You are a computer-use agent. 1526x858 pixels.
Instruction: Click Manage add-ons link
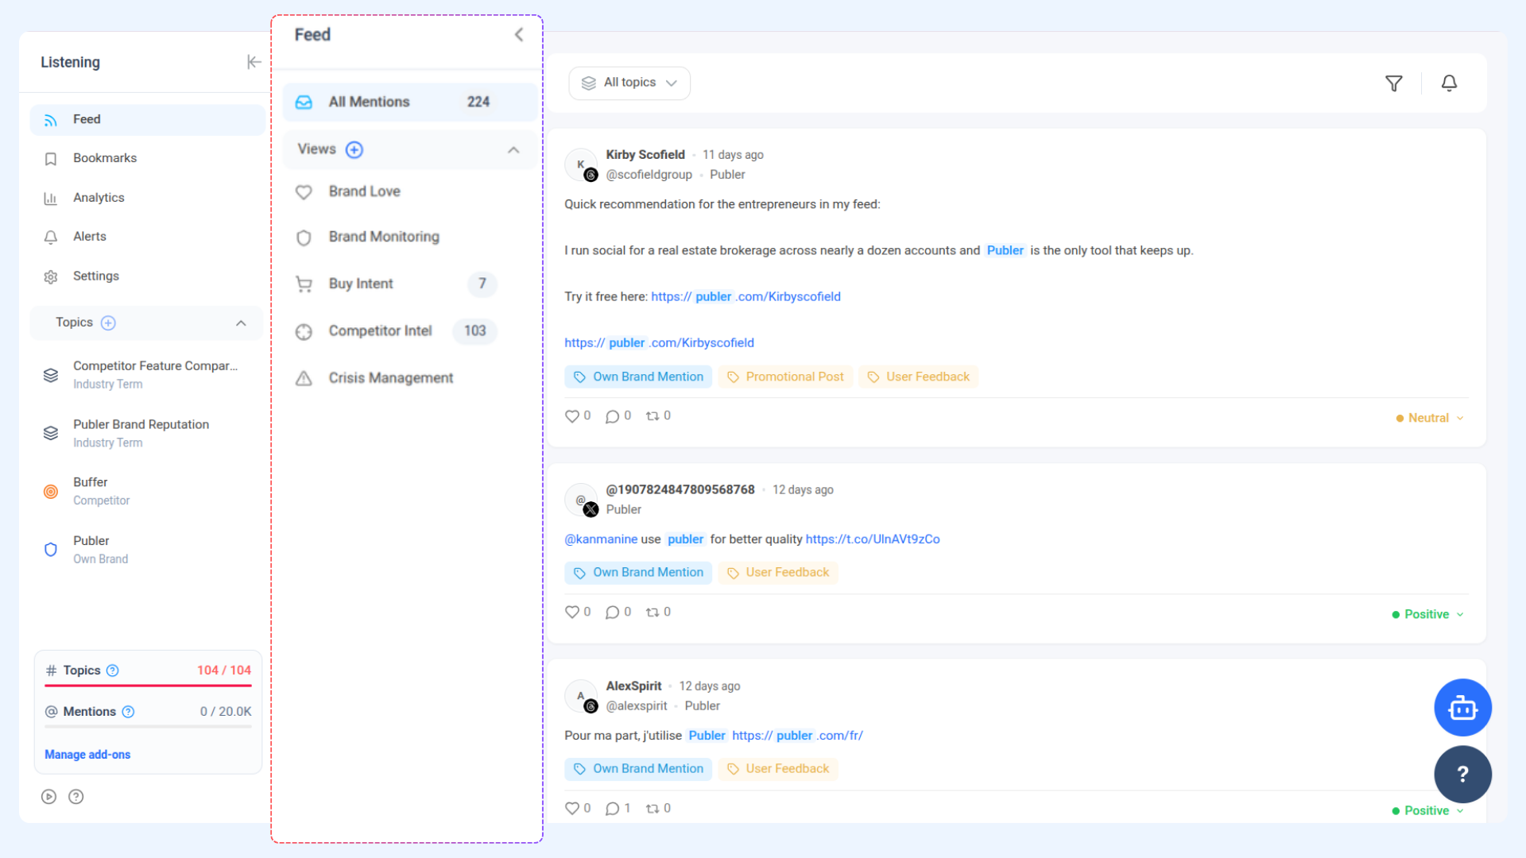87,755
